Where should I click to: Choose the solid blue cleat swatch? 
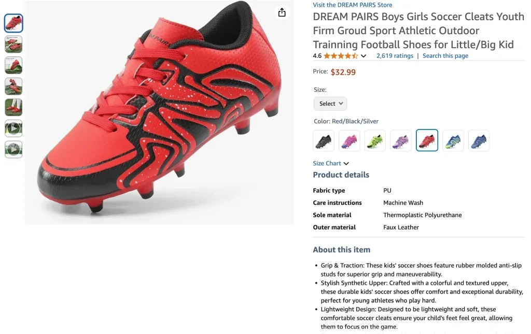479,140
